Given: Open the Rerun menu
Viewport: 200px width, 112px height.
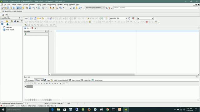Looking at the screenshot, I should click(66, 5).
